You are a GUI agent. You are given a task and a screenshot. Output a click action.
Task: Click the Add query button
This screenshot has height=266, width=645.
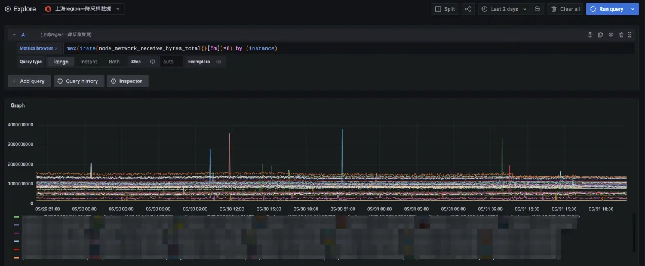28,81
